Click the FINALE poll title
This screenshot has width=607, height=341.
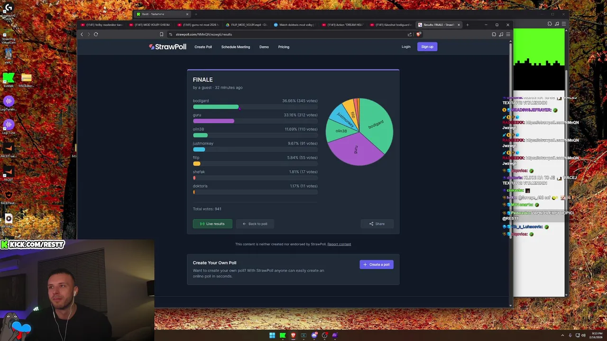click(202, 80)
